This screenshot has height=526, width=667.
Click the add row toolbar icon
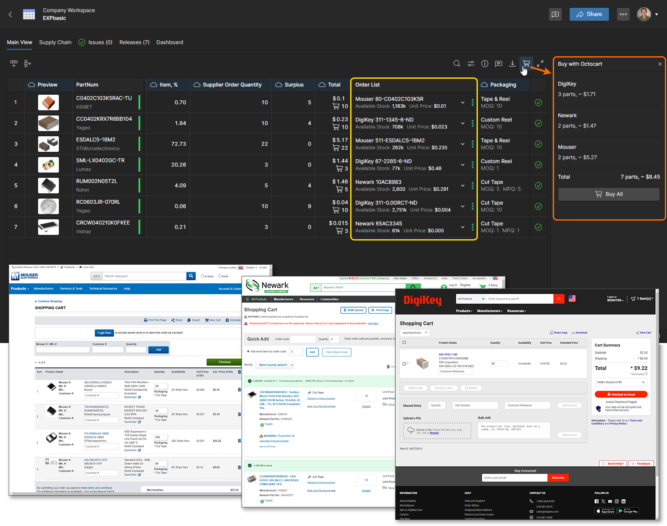14,64
